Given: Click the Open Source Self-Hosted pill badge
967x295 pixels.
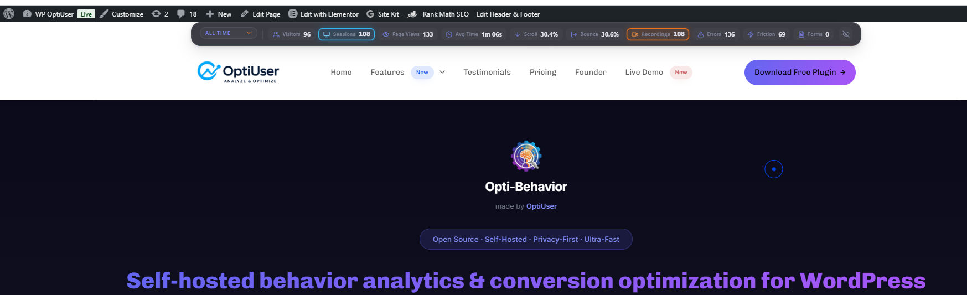Looking at the screenshot, I should [x=526, y=239].
